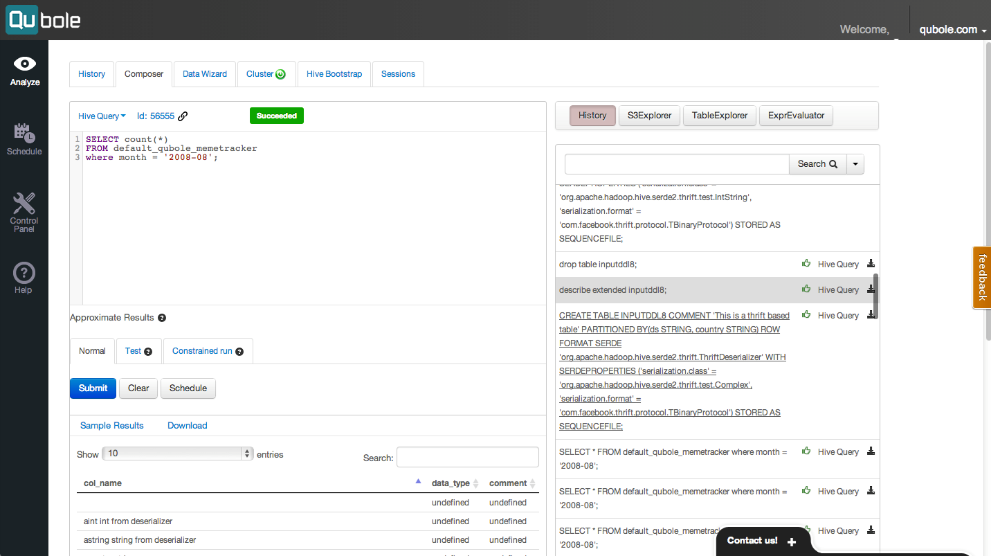Click the CREATE TABLE INPUTDDL8 query link
The width and height of the screenshot is (991, 556).
pos(673,371)
